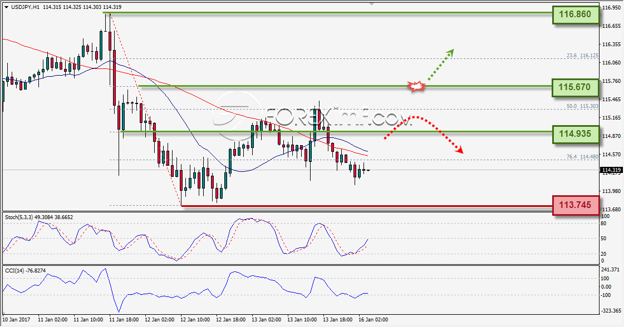Click 116.060 on the price axis

[612, 62]
